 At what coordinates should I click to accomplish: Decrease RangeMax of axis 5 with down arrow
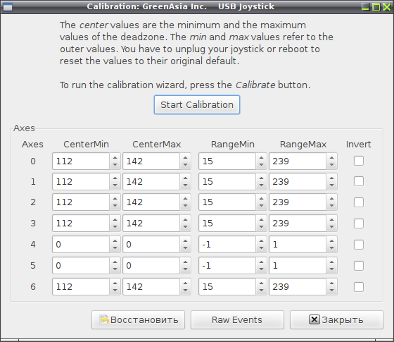pos(331,269)
